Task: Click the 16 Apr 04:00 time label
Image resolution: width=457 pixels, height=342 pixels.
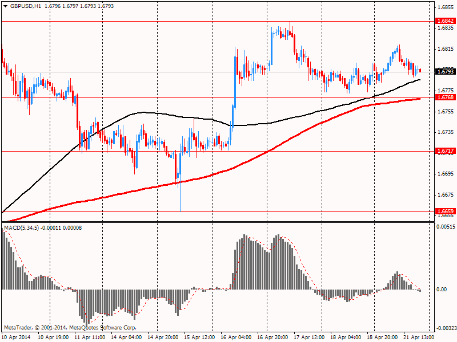Action: [236, 337]
